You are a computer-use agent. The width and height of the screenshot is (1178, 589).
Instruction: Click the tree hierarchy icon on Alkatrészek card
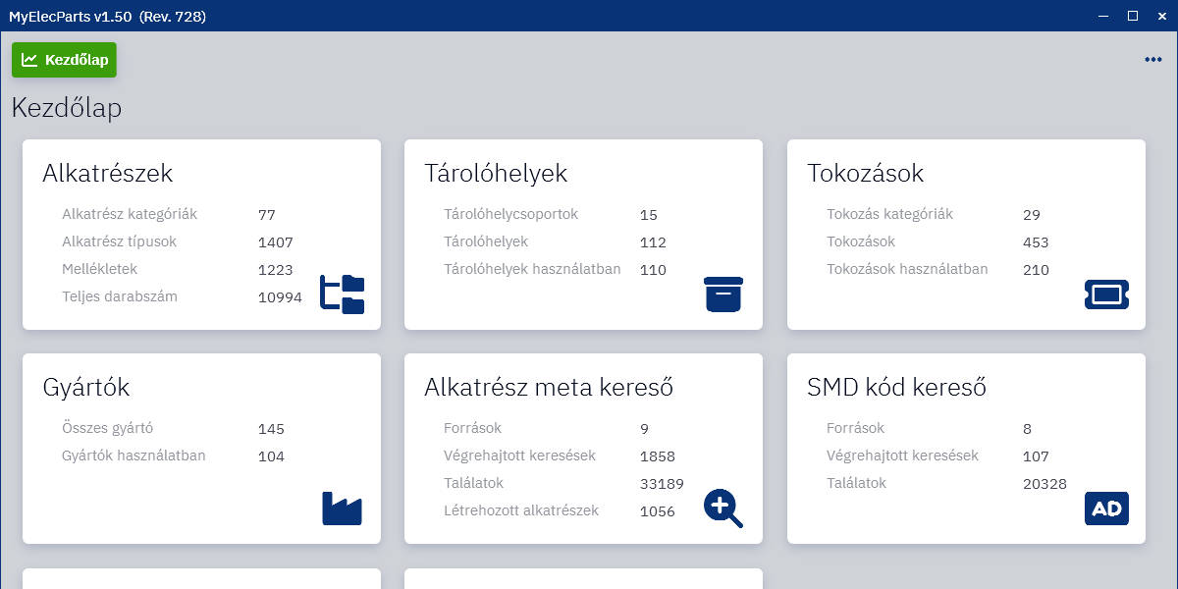[343, 292]
